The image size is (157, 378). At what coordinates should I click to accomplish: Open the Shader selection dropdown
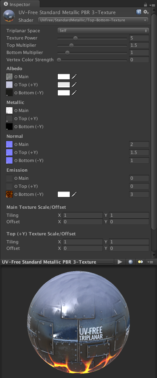coord(93,20)
